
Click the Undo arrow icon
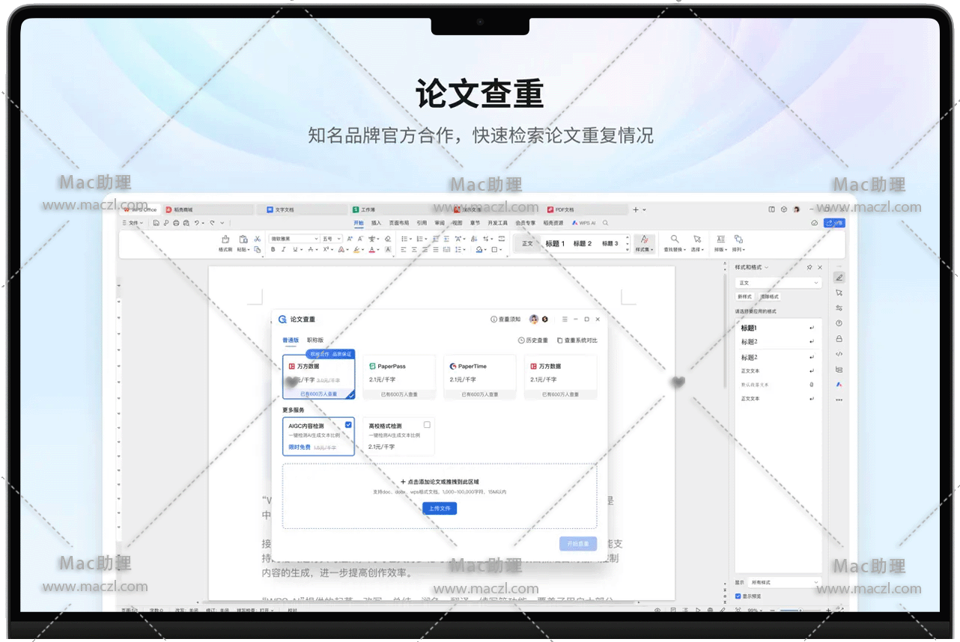coord(197,223)
